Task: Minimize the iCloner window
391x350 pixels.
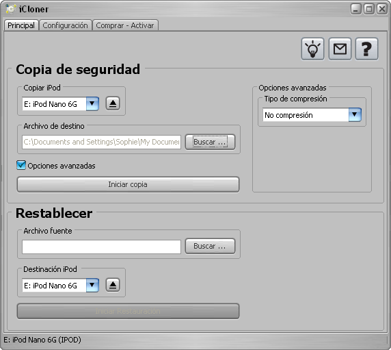Action: (356, 9)
